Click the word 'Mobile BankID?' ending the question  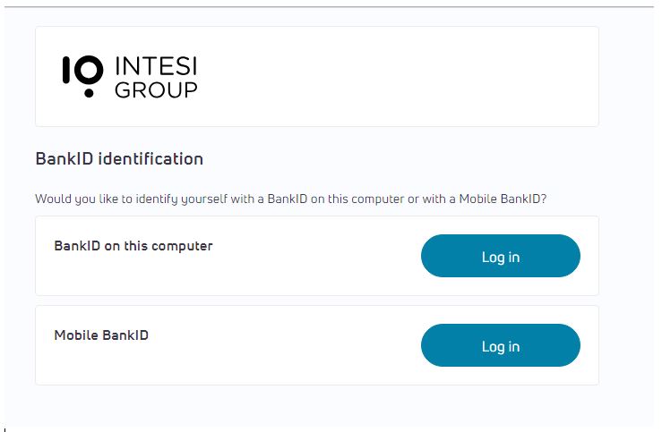tap(503, 199)
